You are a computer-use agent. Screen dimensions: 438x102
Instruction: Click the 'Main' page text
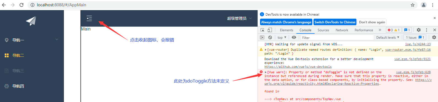86,29
